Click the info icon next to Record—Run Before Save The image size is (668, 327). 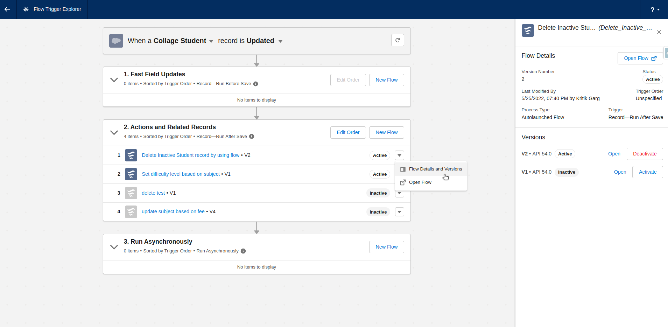(x=256, y=84)
